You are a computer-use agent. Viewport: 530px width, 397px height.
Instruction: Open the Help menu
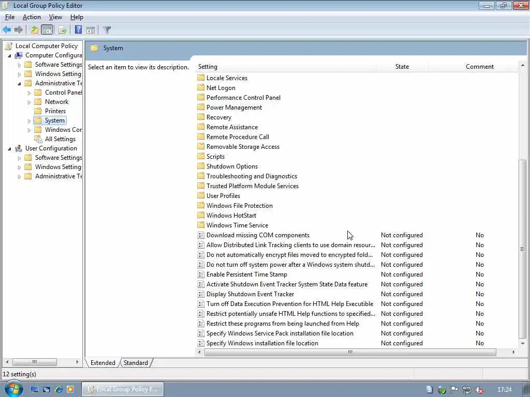coord(77,17)
